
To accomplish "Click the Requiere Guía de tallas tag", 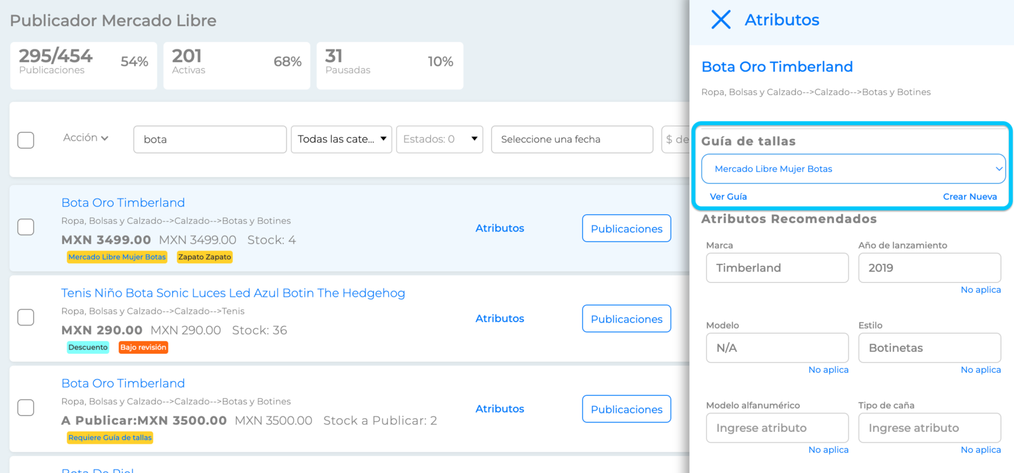I will pos(110,437).
